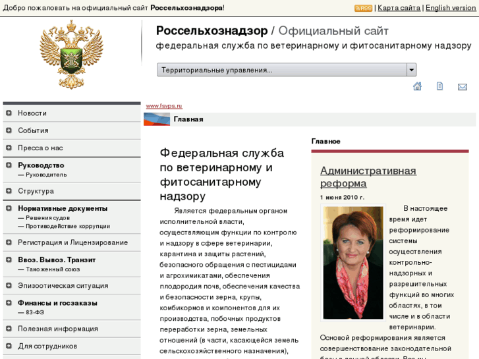Open the home page house icon
The width and height of the screenshot is (479, 359).
point(417,86)
